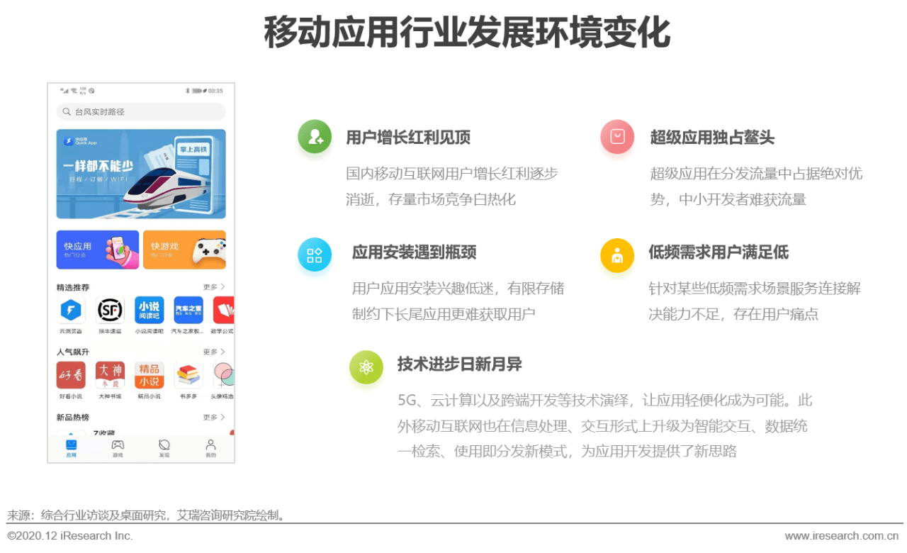Click the Wi-Fi icon in phone status bar
This screenshot has height=553, width=907.
(x=74, y=91)
